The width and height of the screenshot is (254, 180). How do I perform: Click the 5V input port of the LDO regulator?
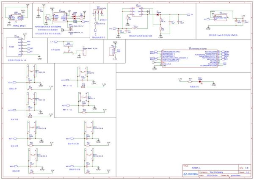207,19
